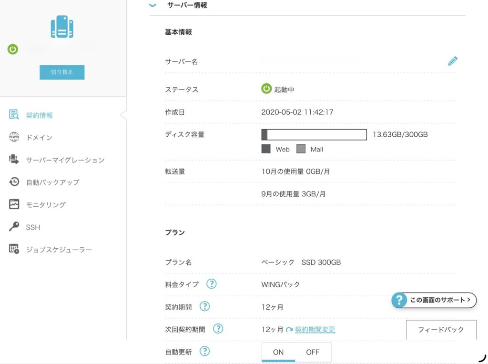The image size is (488, 364).
Task: Click the SSH key icon in sidebar
Action: (14, 227)
